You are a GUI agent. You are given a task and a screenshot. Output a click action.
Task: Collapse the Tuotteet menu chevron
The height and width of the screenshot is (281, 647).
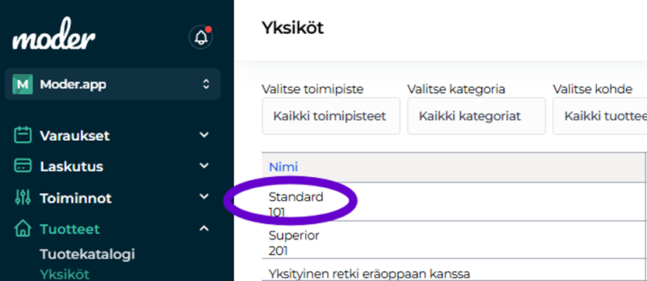pos(204,228)
